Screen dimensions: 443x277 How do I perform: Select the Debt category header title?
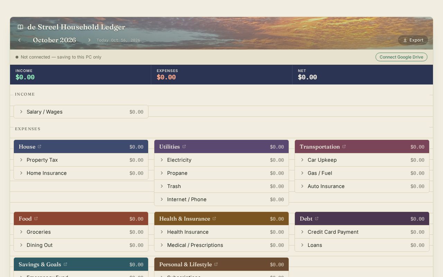[306, 219]
